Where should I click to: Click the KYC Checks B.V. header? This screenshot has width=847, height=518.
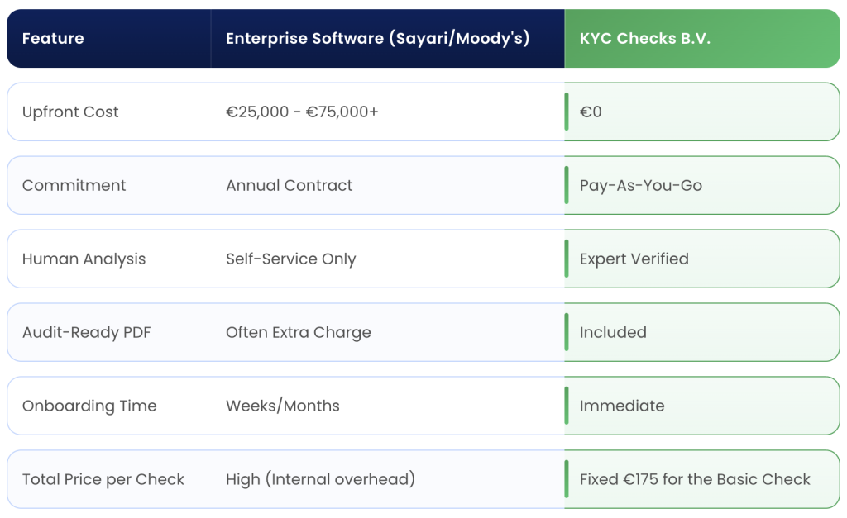click(x=645, y=39)
